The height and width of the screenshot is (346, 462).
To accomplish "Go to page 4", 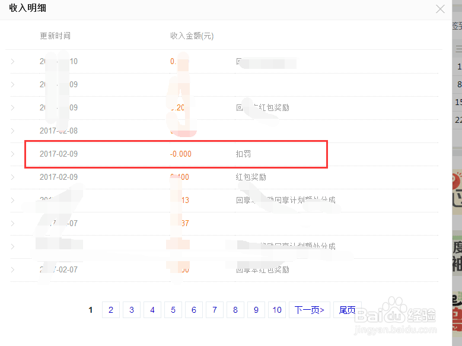I will click(x=152, y=310).
